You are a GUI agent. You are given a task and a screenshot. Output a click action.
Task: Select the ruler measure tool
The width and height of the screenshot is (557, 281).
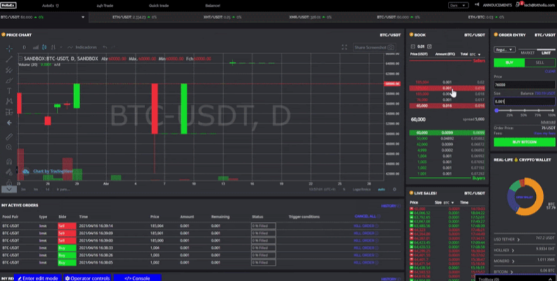point(9,137)
